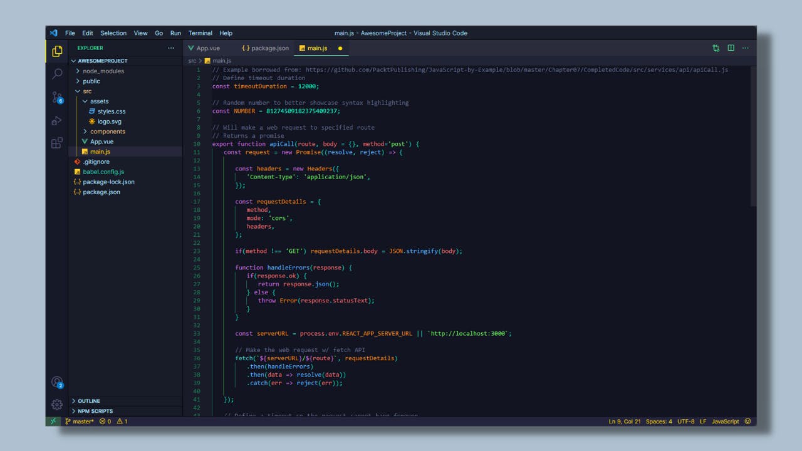Viewport: 802px width, 451px height.
Task: Open the Help menu
Action: click(x=226, y=33)
